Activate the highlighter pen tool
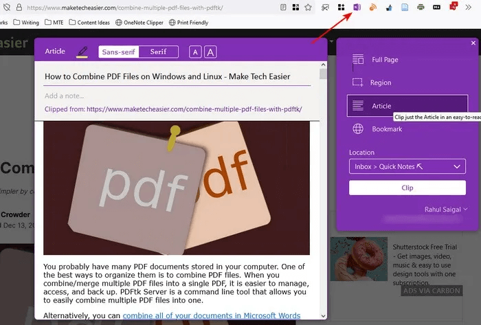The width and height of the screenshot is (481, 325). pyautogui.click(x=82, y=52)
